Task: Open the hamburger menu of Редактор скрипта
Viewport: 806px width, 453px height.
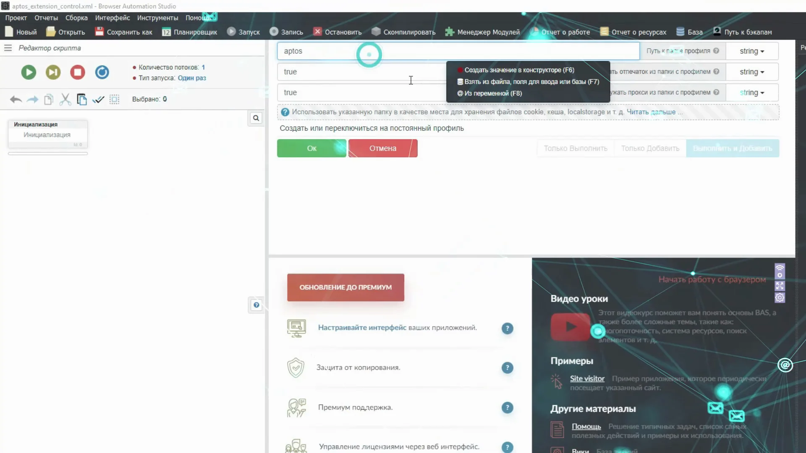Action: pyautogui.click(x=8, y=48)
